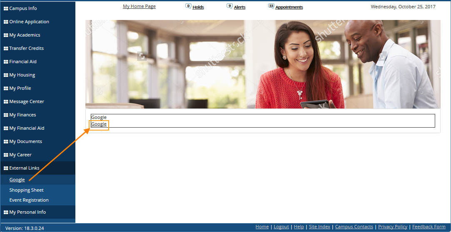Click the grid icon beside Message Center
The height and width of the screenshot is (232, 451).
(6, 102)
